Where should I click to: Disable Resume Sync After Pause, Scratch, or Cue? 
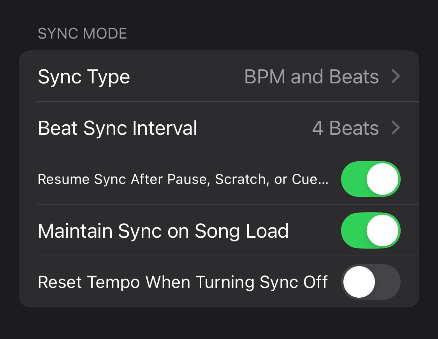(x=370, y=179)
